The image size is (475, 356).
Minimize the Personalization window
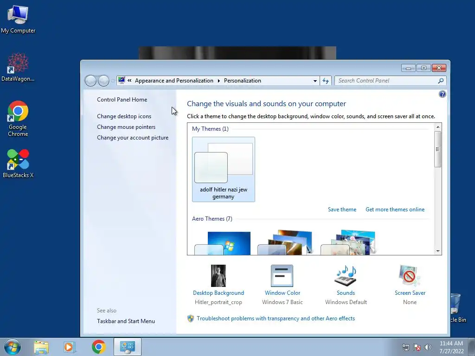coord(408,68)
